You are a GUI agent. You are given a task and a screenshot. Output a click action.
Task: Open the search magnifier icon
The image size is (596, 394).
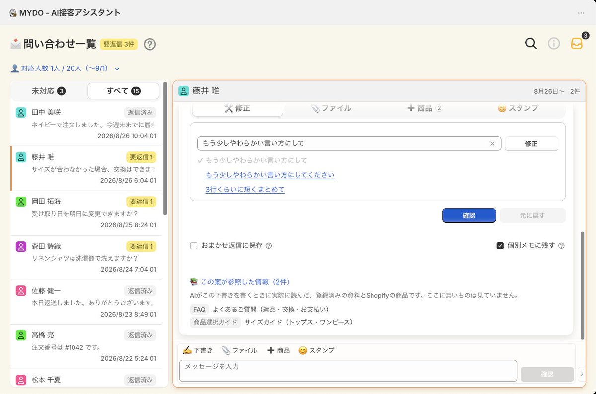(531, 44)
